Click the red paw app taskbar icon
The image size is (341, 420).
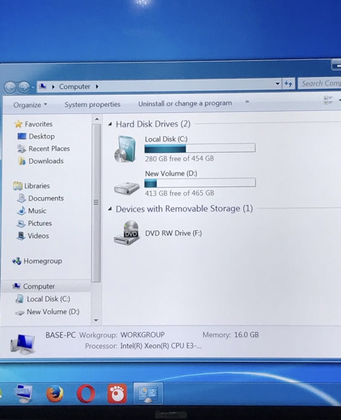click(x=117, y=394)
